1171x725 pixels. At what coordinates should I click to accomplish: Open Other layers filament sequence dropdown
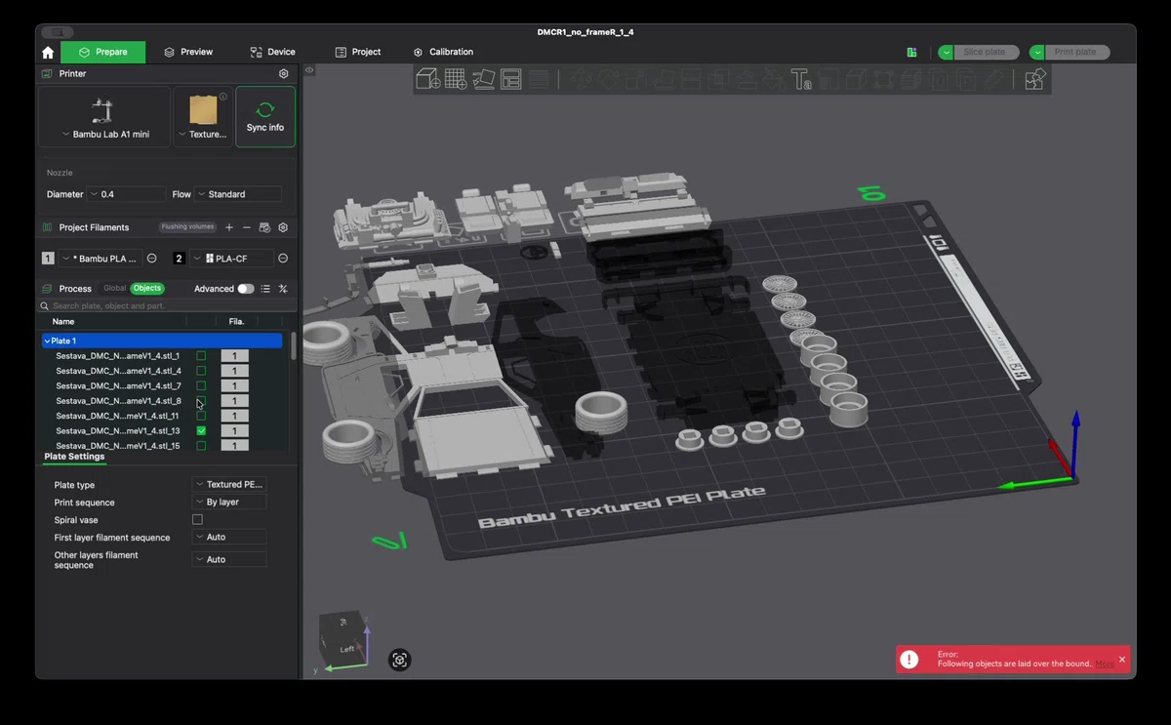(x=228, y=559)
